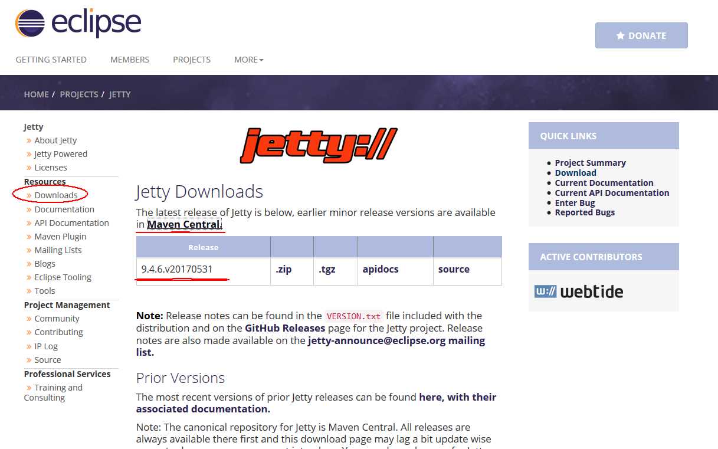Open Reported Bugs in Quick Links
The width and height of the screenshot is (718, 449).
coord(585,212)
